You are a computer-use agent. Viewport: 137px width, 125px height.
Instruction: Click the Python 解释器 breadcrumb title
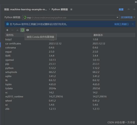tap(60, 9)
